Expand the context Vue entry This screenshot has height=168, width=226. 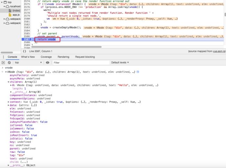(x=8, y=102)
